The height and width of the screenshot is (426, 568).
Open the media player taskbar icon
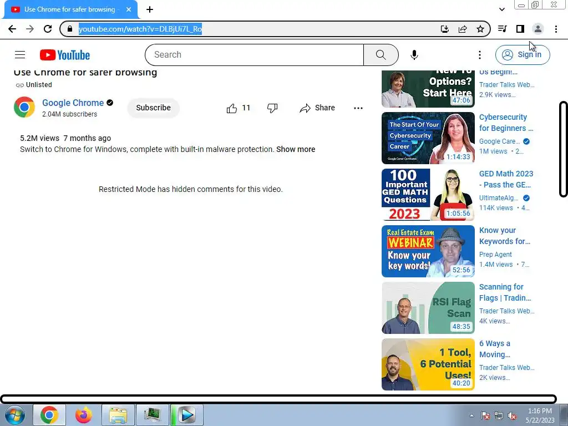(x=187, y=415)
